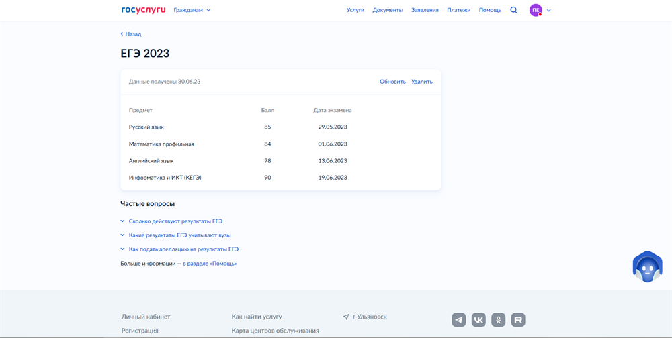Open the Telegram social icon
672x338 pixels.
click(458, 320)
